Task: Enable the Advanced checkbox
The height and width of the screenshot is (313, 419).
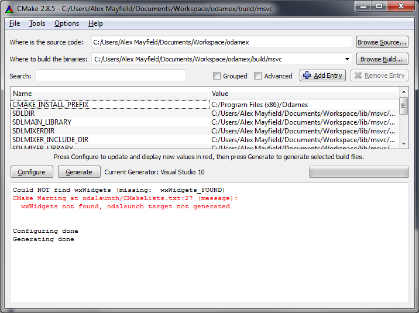Action: point(257,76)
